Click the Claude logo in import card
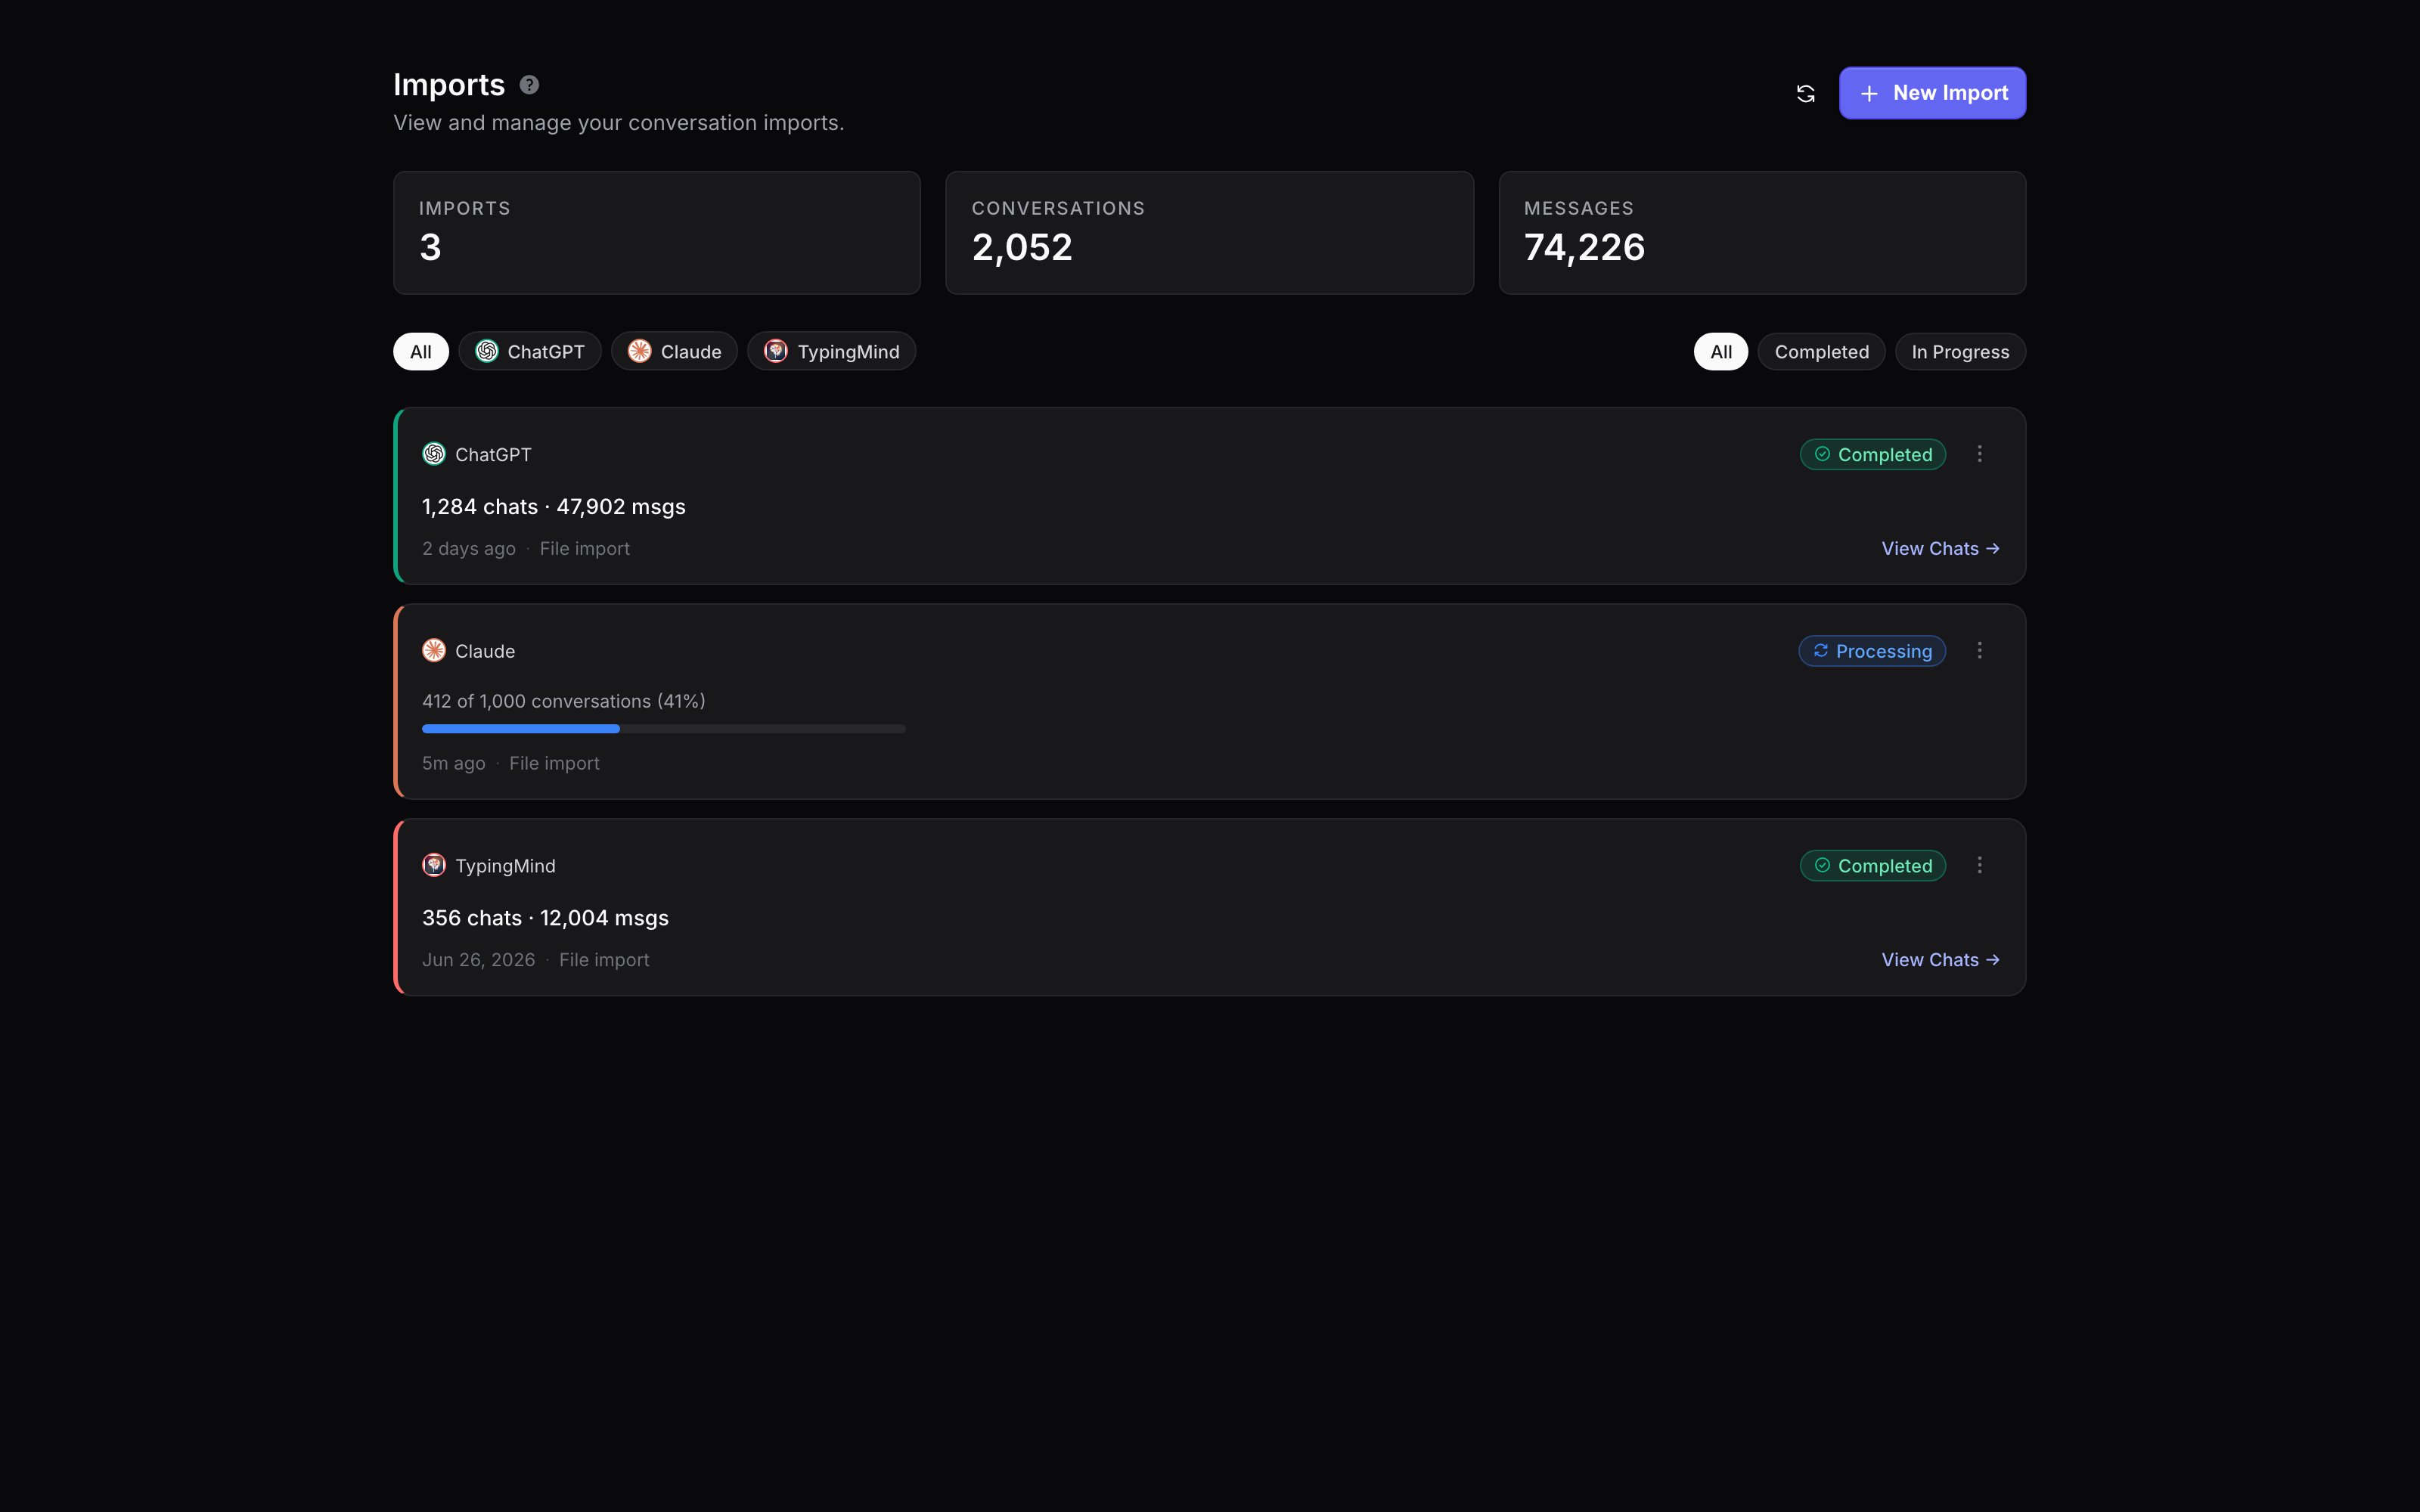 tap(434, 651)
